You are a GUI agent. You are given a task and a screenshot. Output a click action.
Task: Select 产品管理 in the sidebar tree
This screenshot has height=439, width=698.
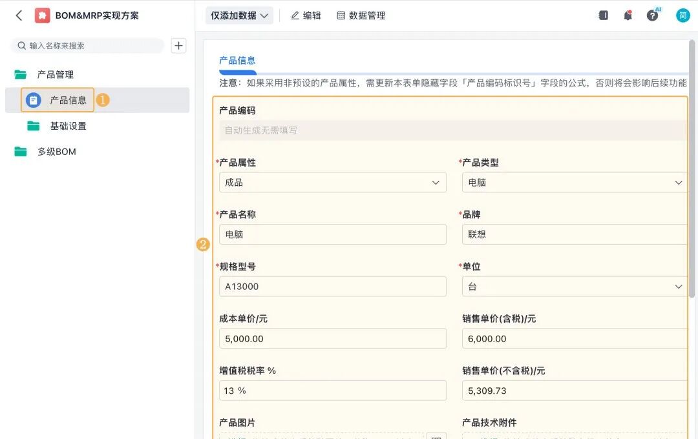point(55,74)
